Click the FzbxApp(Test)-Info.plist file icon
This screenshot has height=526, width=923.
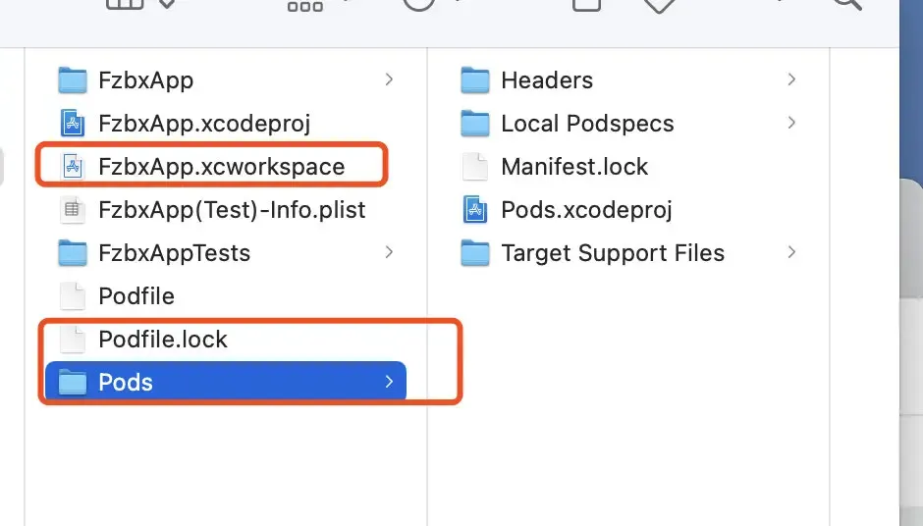pos(73,209)
